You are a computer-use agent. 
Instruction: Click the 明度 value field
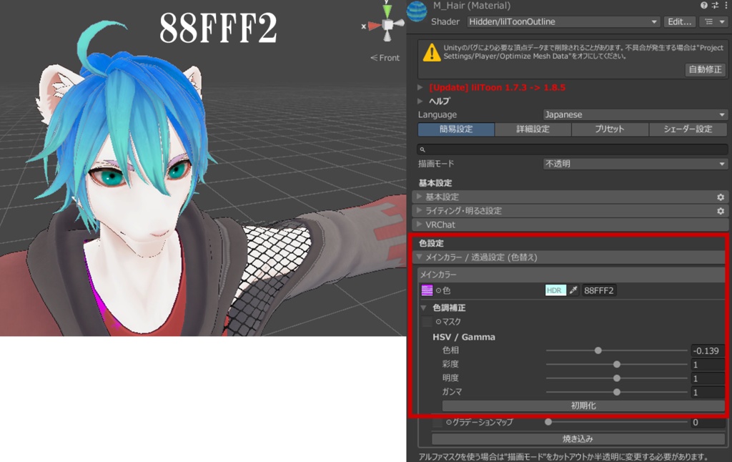tap(708, 378)
